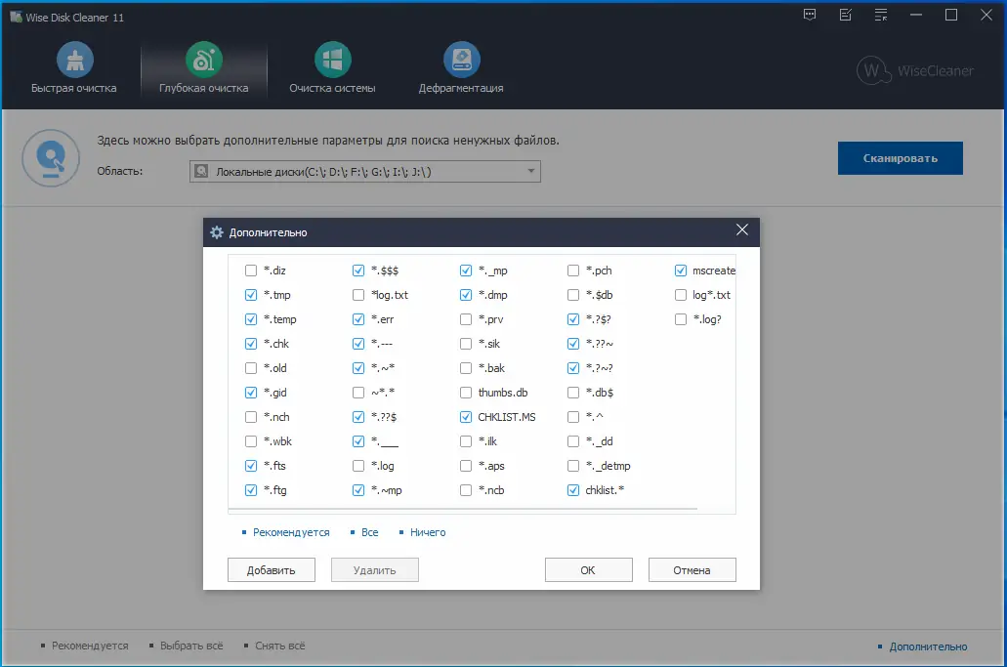Screen dimensions: 1007x667
Task: Enable the thumbs.db checkbox
Action: [466, 393]
